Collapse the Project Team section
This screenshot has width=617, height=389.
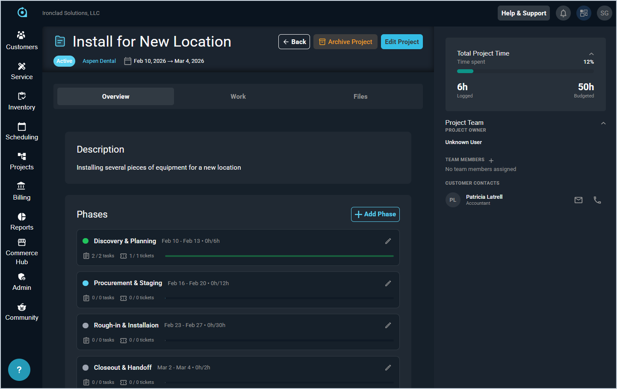pos(603,123)
